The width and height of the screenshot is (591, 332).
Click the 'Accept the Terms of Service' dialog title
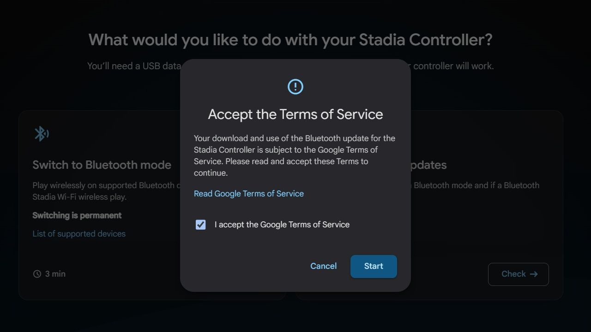295,114
